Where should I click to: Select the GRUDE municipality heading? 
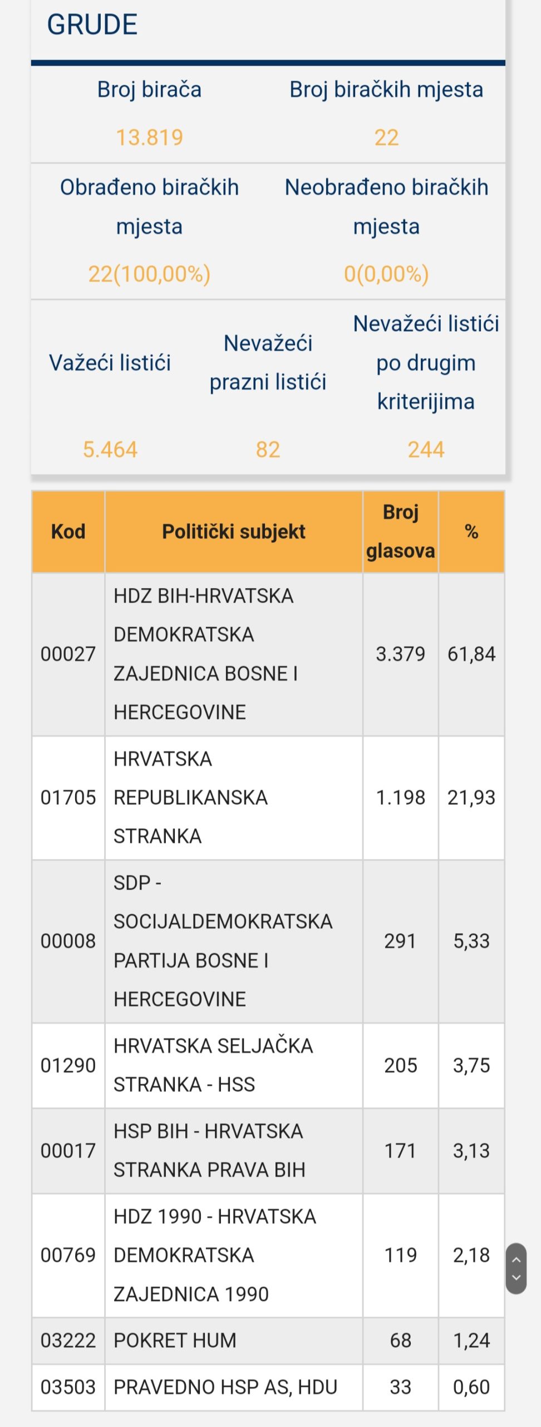tap(92, 25)
